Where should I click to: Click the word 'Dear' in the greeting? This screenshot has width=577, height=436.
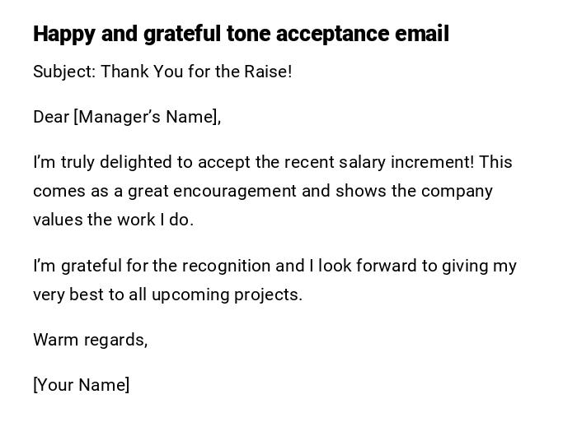pos(50,117)
